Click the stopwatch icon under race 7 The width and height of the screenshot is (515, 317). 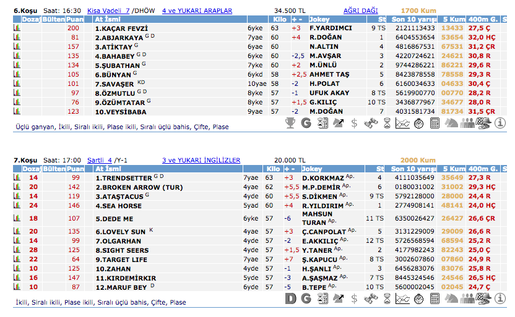[418, 299]
